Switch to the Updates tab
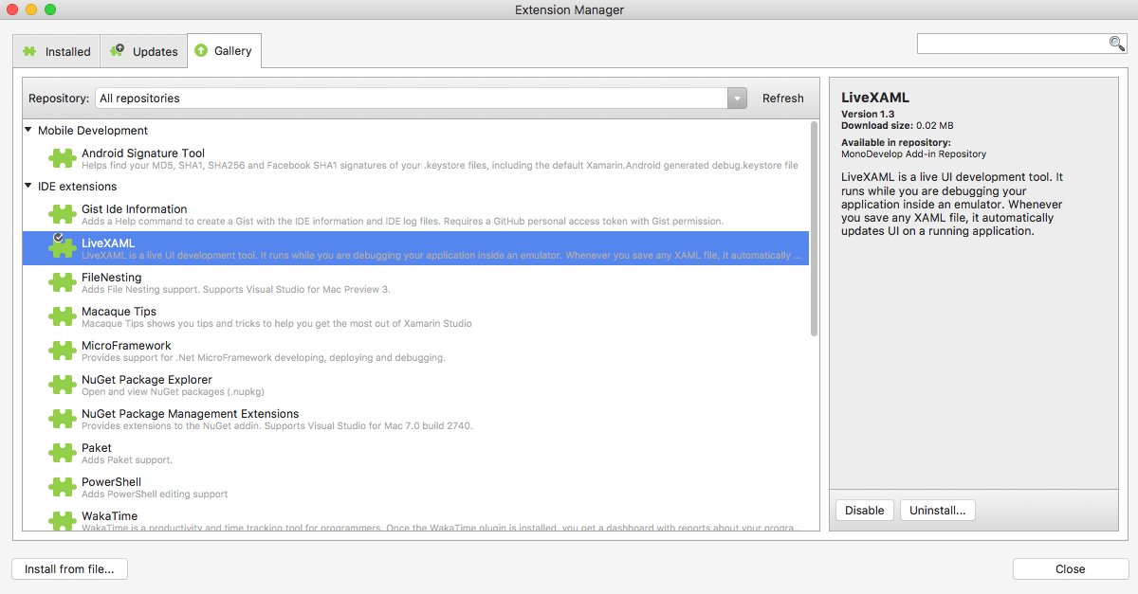 [x=144, y=51]
